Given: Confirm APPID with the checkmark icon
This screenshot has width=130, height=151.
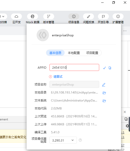Looking at the screenshot, I should click(104, 68).
